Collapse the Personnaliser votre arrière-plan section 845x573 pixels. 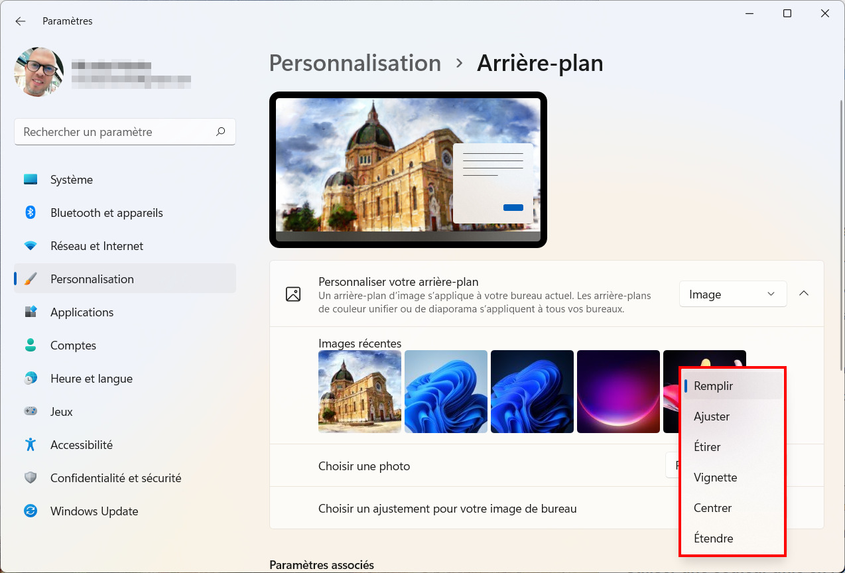coord(804,293)
